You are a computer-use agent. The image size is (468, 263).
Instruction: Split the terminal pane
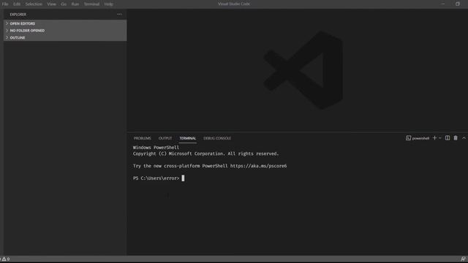pos(448,138)
